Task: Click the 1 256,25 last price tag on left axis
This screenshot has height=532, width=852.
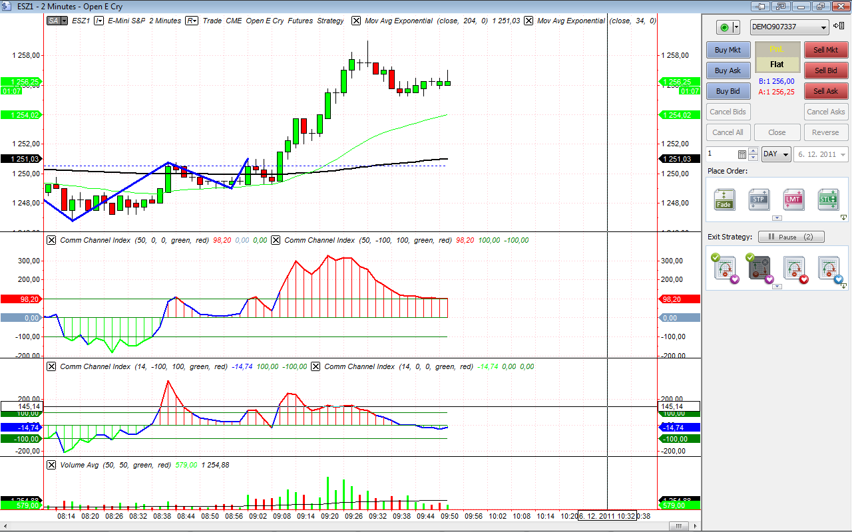Action: tap(21, 82)
